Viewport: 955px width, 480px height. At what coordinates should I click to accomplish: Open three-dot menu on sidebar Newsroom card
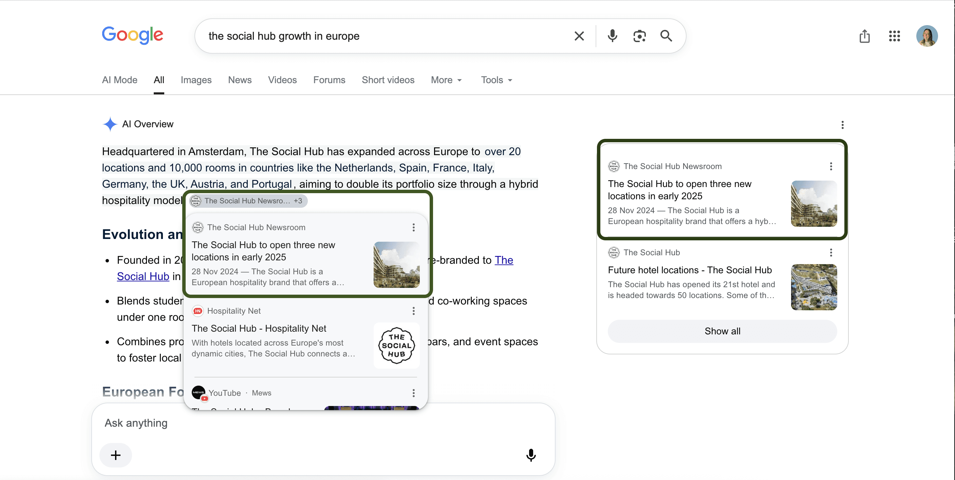[831, 166]
